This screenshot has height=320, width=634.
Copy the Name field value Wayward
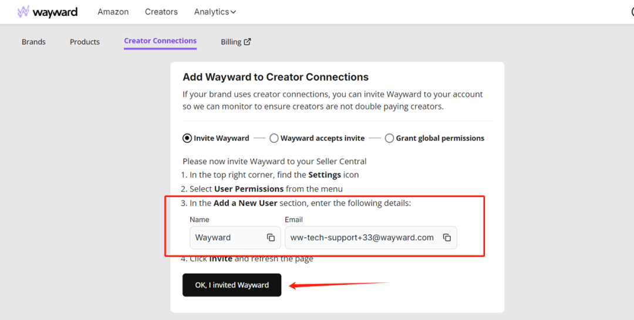[271, 237]
